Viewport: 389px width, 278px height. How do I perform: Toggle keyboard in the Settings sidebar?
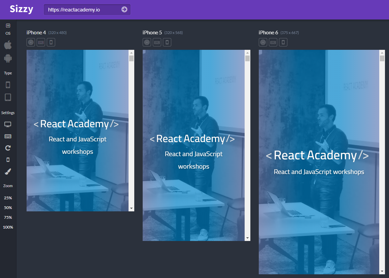tap(8, 136)
